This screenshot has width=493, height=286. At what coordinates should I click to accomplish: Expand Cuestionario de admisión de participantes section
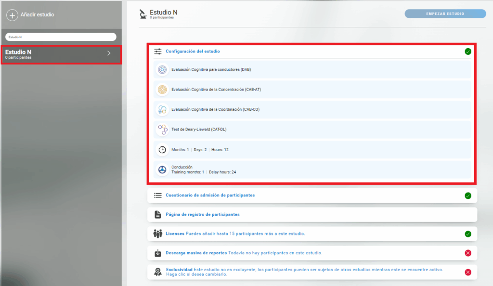210,195
